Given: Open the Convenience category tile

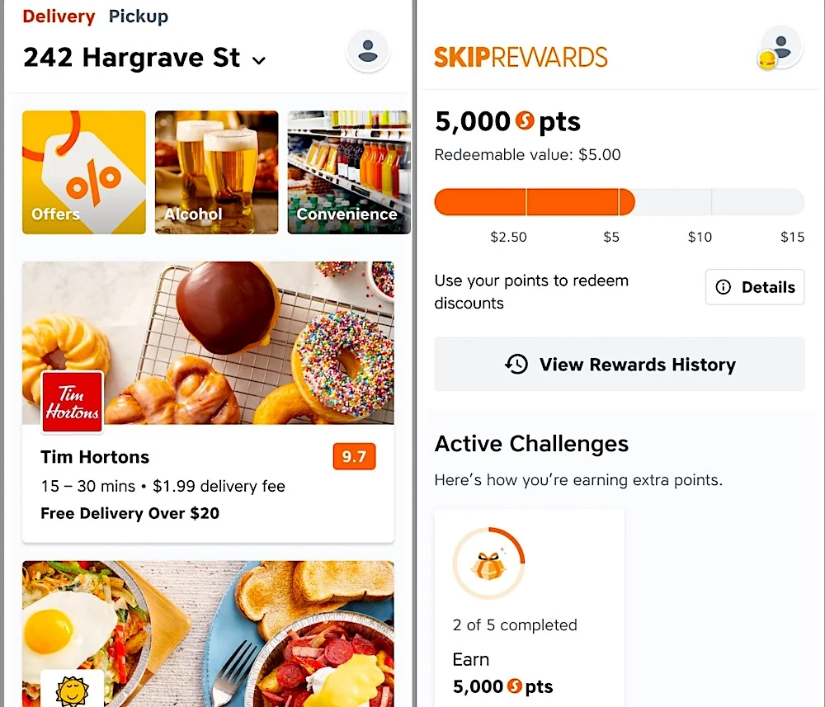Looking at the screenshot, I should [x=349, y=172].
